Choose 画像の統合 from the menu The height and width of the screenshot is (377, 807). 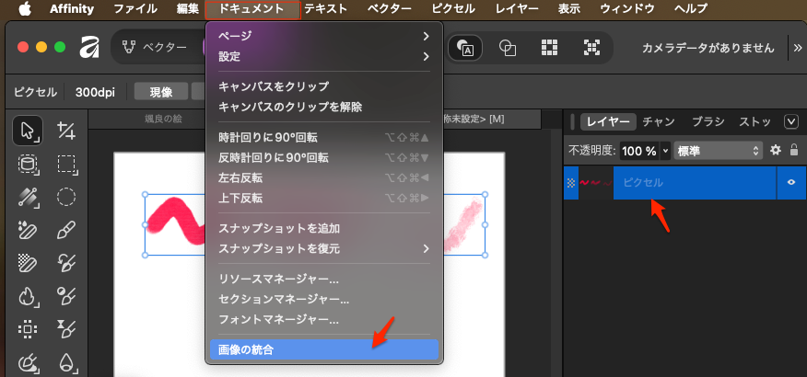(323, 349)
